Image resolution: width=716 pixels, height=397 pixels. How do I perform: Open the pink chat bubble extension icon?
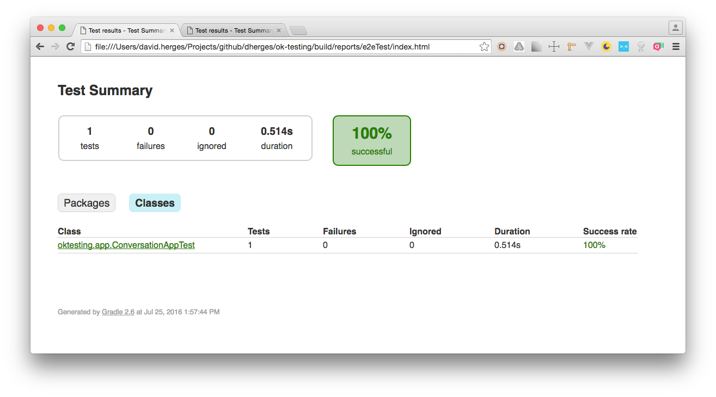pos(658,46)
